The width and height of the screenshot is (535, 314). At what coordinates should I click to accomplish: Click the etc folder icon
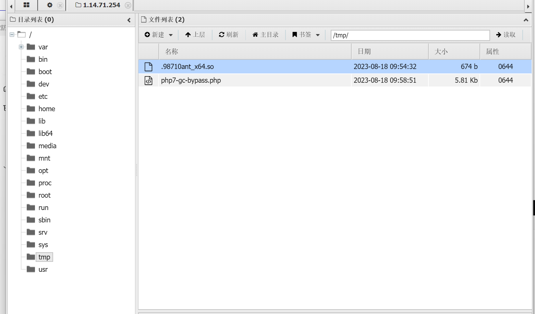click(x=31, y=96)
